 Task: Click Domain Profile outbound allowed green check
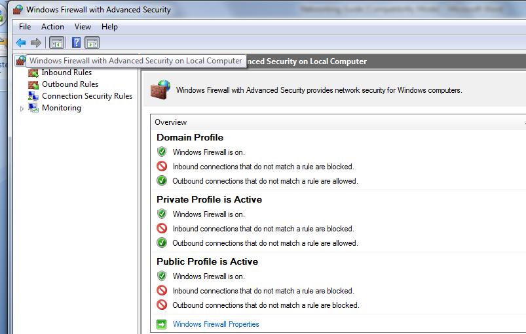click(x=162, y=180)
